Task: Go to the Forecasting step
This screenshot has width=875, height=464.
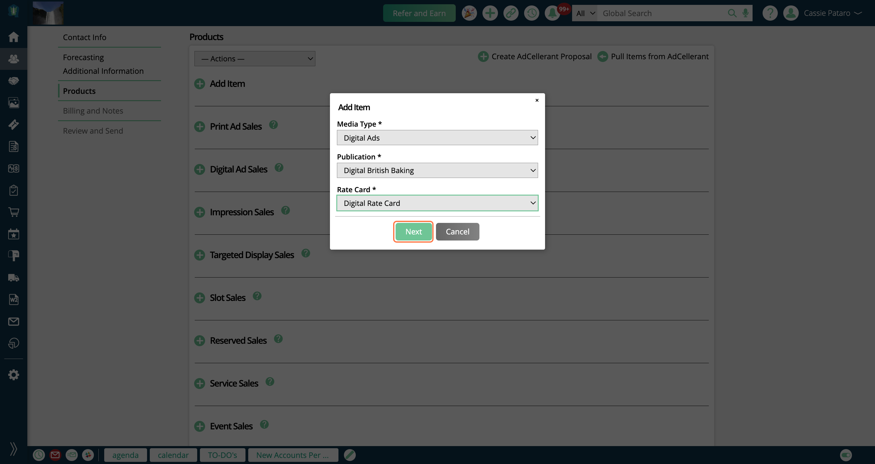Action: tap(83, 57)
